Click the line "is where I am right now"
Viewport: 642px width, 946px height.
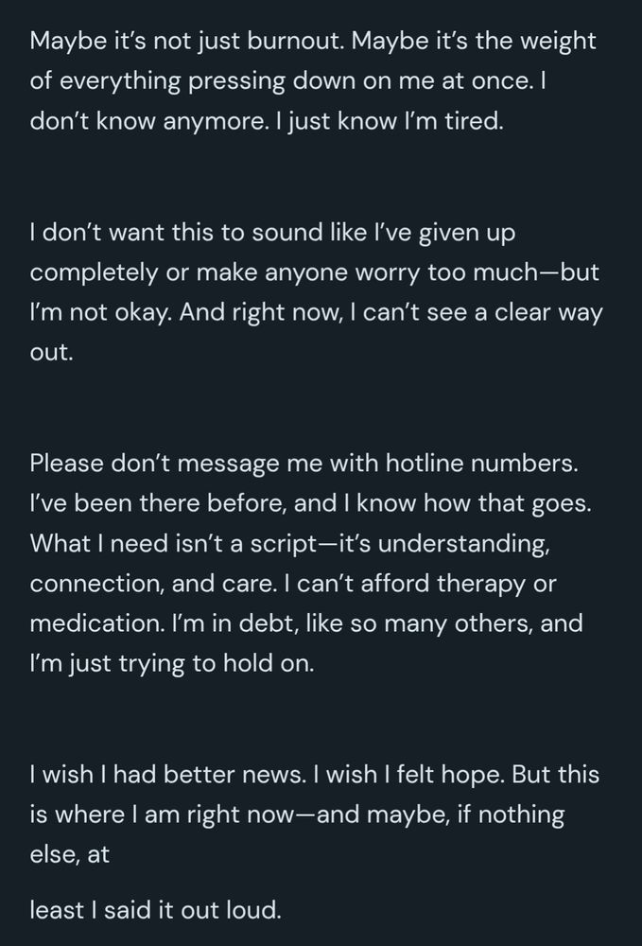(x=297, y=815)
